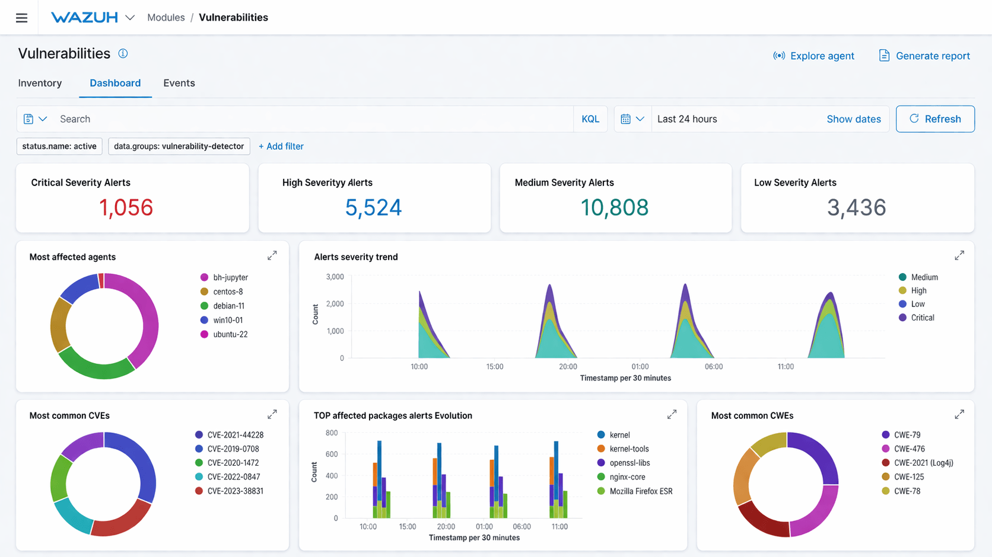This screenshot has width=992, height=557.
Task: Expand the Alerts severity trend chart
Action: 959,255
